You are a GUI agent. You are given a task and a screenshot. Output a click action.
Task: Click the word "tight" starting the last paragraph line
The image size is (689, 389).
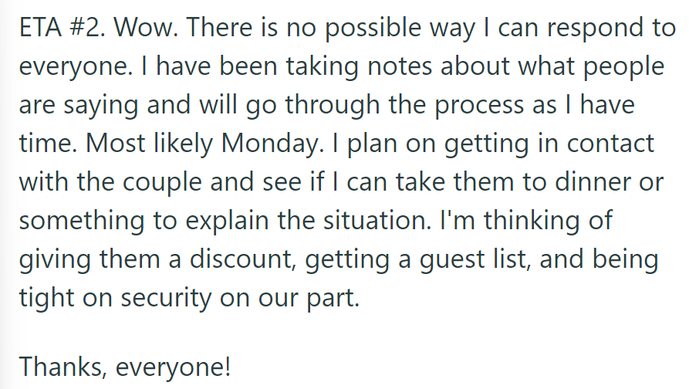point(46,299)
